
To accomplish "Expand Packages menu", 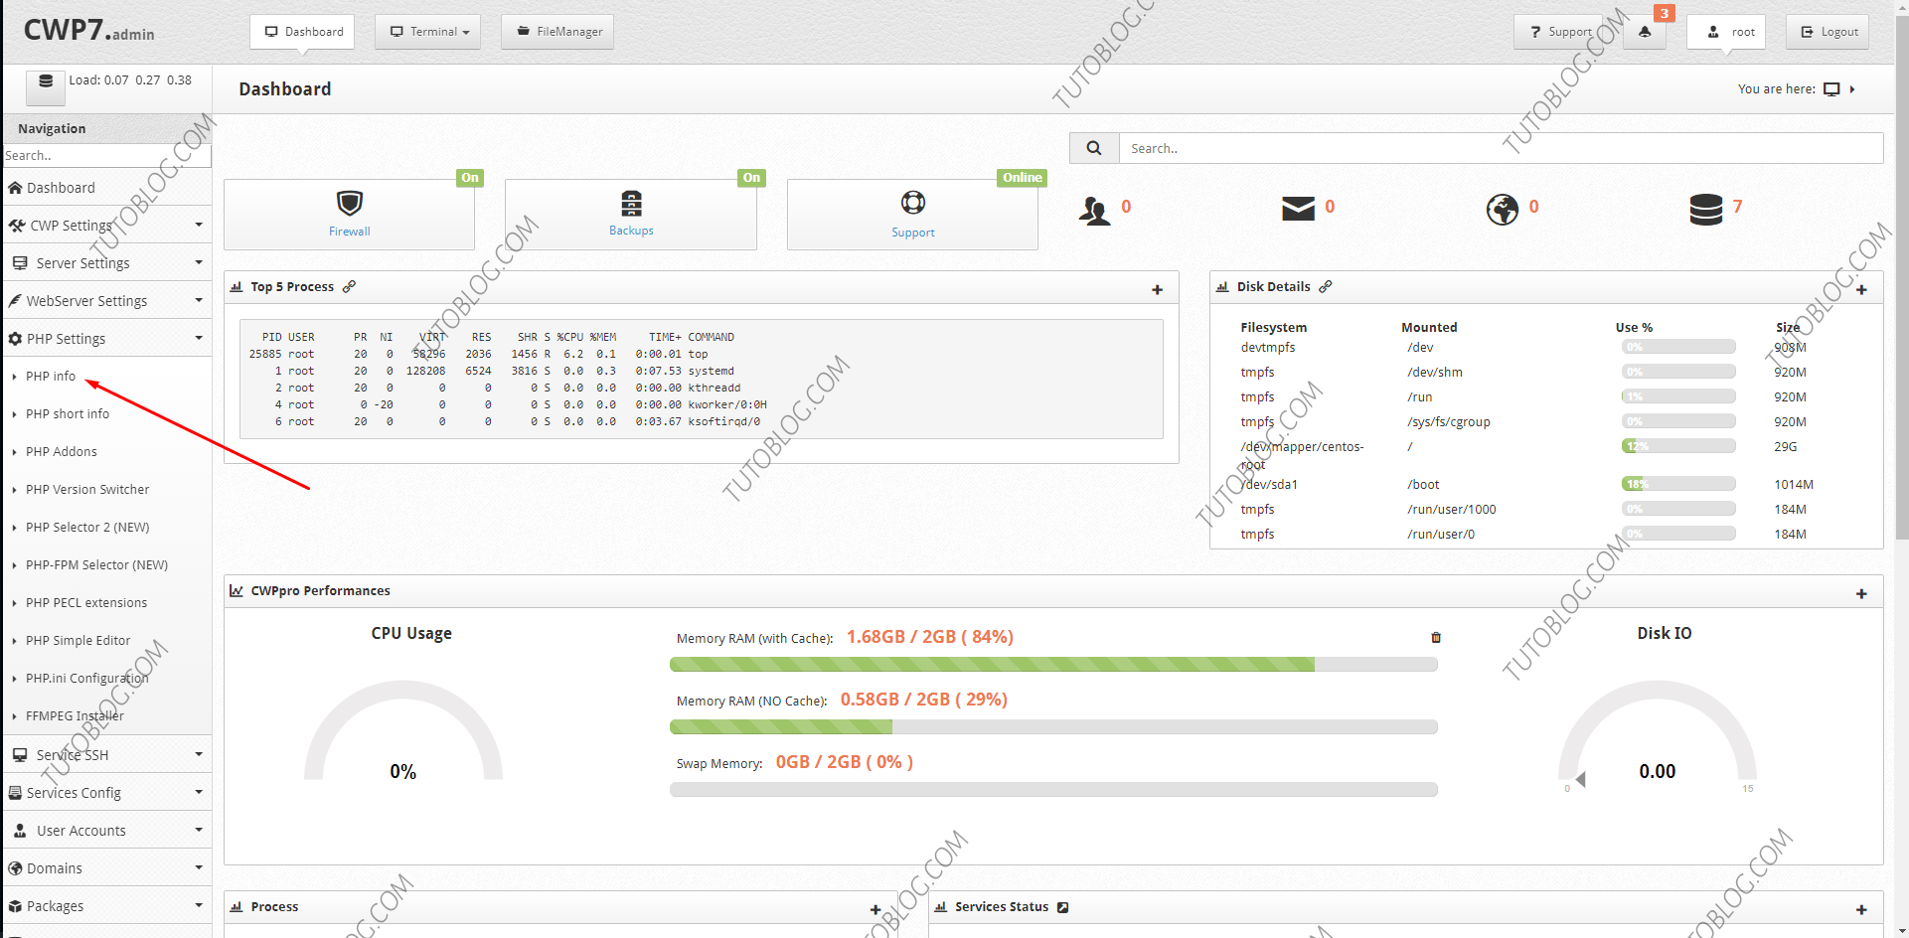I will coord(106,906).
